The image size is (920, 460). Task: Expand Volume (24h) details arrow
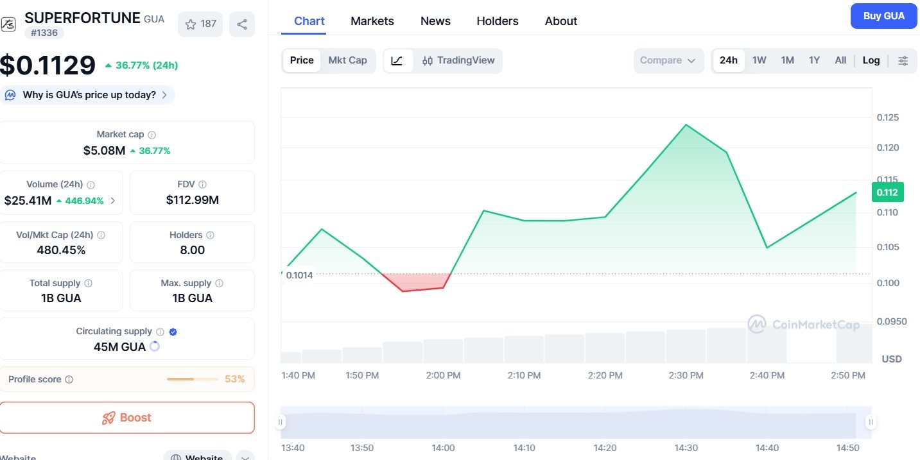[x=113, y=201]
